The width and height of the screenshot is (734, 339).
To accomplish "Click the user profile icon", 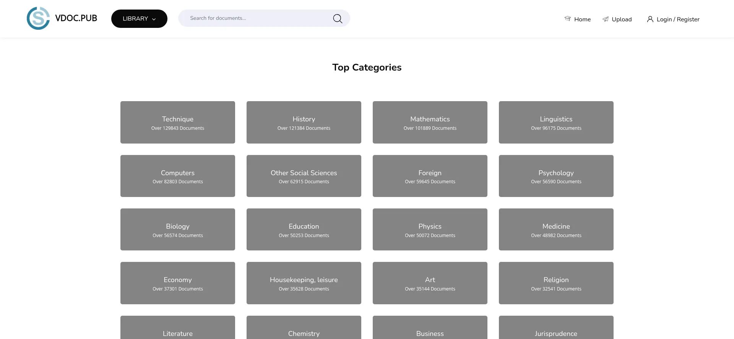I will tap(650, 19).
